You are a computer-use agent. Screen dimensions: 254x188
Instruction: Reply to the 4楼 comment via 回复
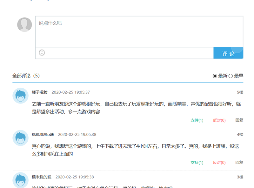tap(239, 163)
